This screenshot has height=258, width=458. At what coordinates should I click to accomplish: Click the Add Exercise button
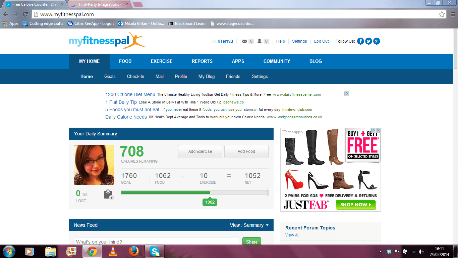tap(200, 152)
